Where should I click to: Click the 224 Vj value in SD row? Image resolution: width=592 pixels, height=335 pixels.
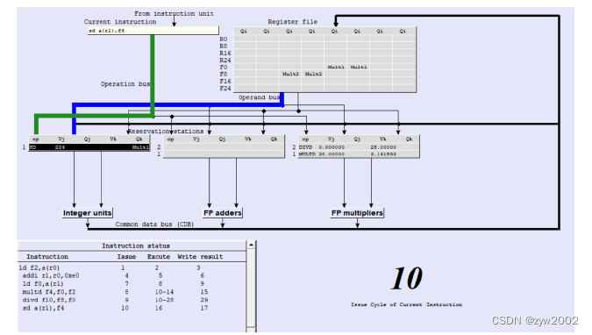click(x=60, y=147)
